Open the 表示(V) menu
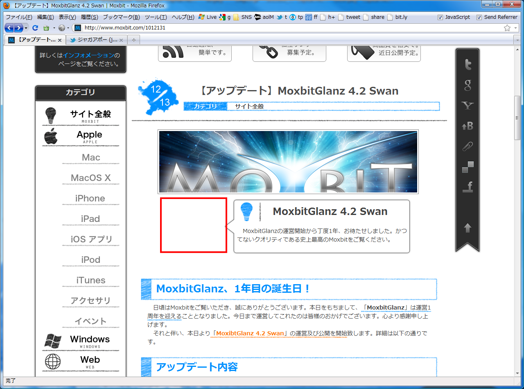This screenshot has height=389, width=524. coord(67,17)
